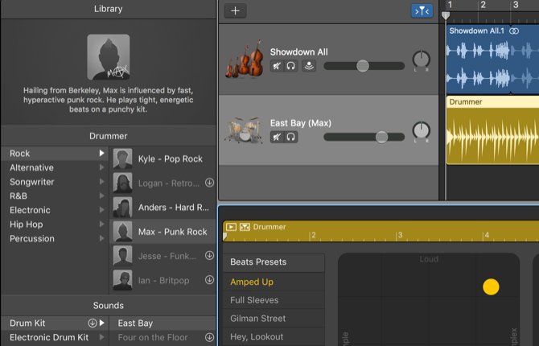Select the string instruments track icon

pos(245,59)
